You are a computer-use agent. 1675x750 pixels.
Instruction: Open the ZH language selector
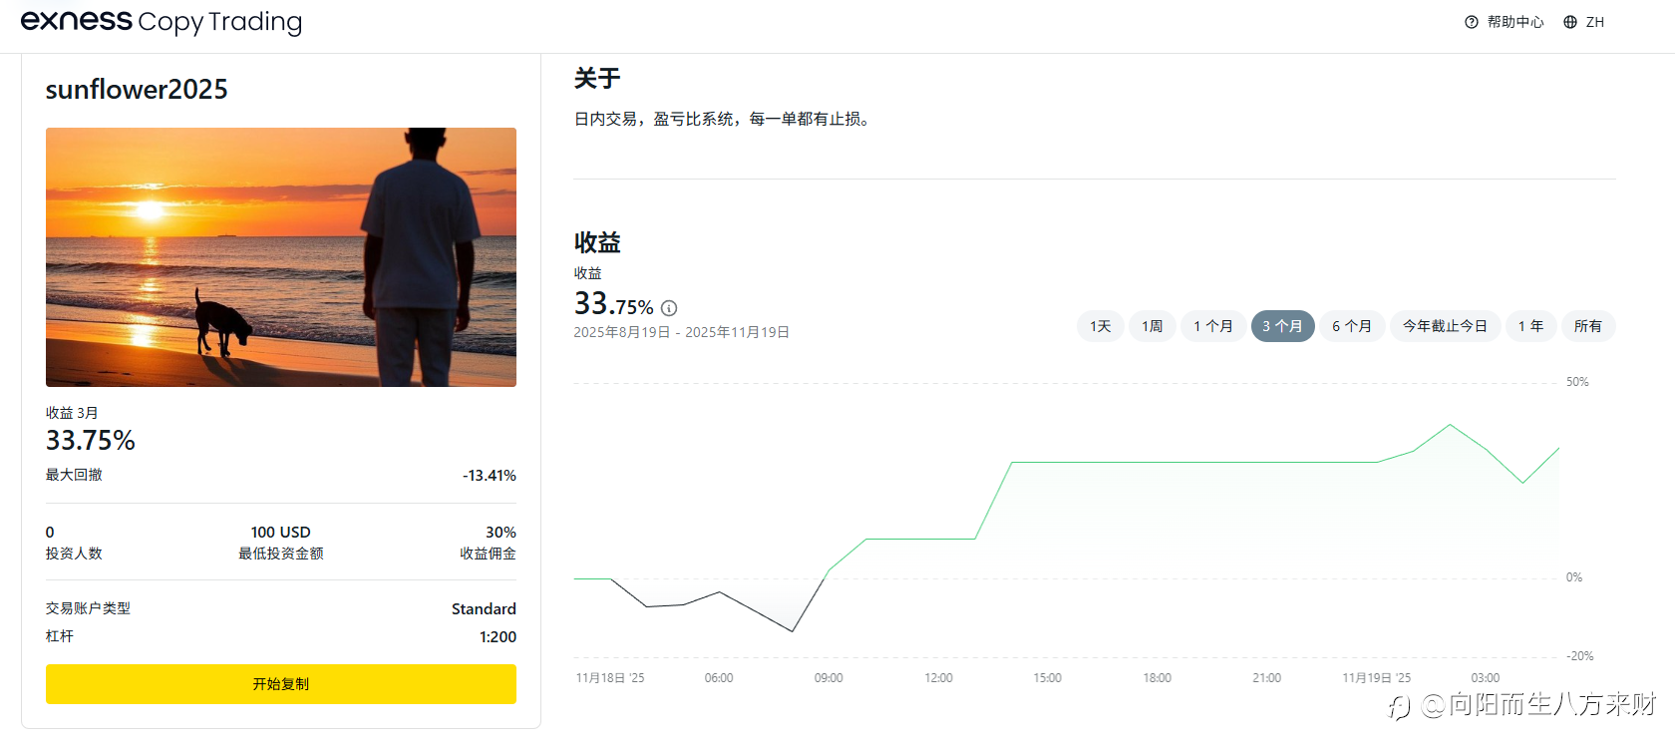[1595, 22]
